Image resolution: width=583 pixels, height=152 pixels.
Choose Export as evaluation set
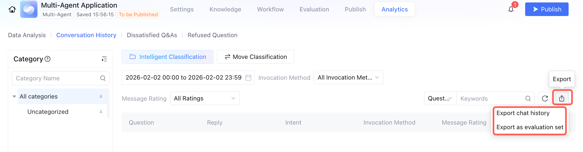(x=529, y=127)
